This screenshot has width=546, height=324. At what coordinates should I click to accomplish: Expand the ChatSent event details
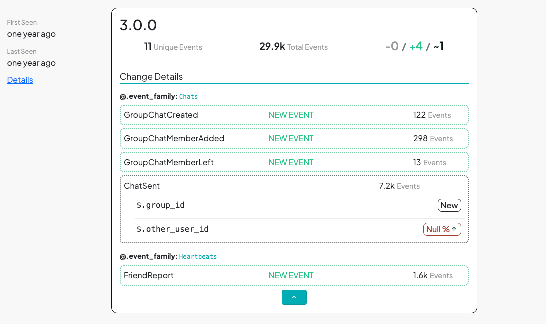tap(294, 186)
